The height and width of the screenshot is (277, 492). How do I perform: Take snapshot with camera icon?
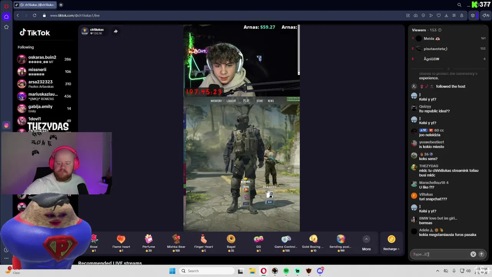[416, 15]
